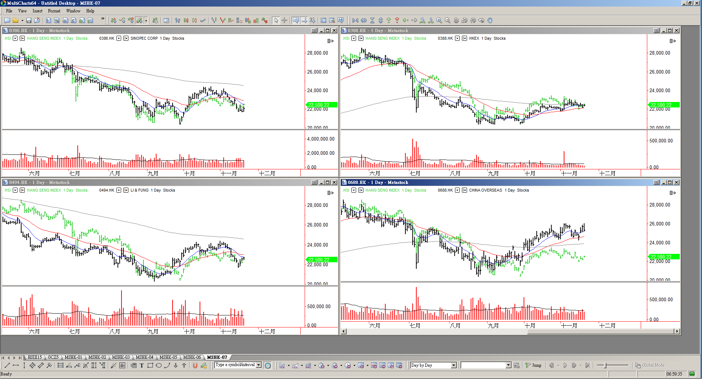Click the Jump button

pyautogui.click(x=533, y=365)
